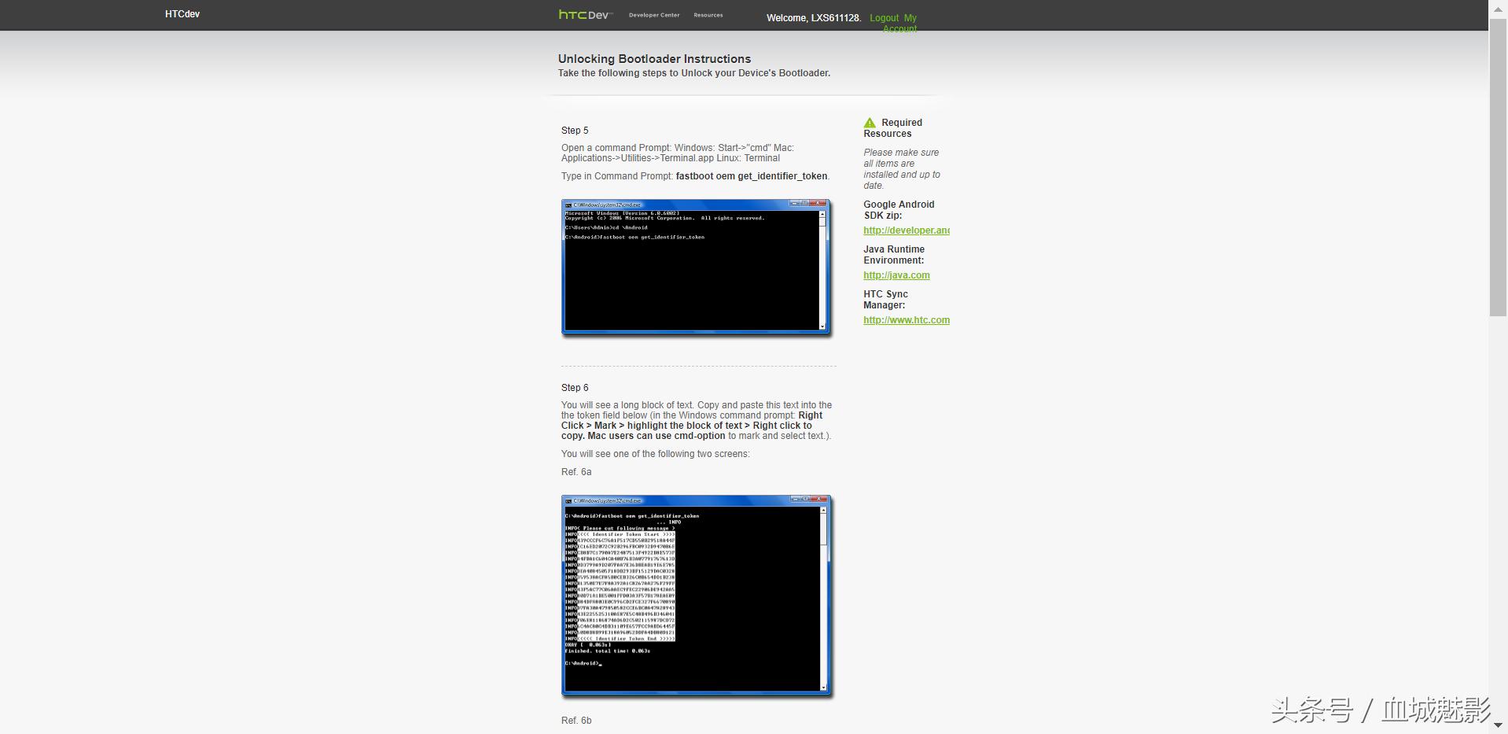The width and height of the screenshot is (1508, 734).
Task: Open the Developer Center menu item
Action: (653, 15)
